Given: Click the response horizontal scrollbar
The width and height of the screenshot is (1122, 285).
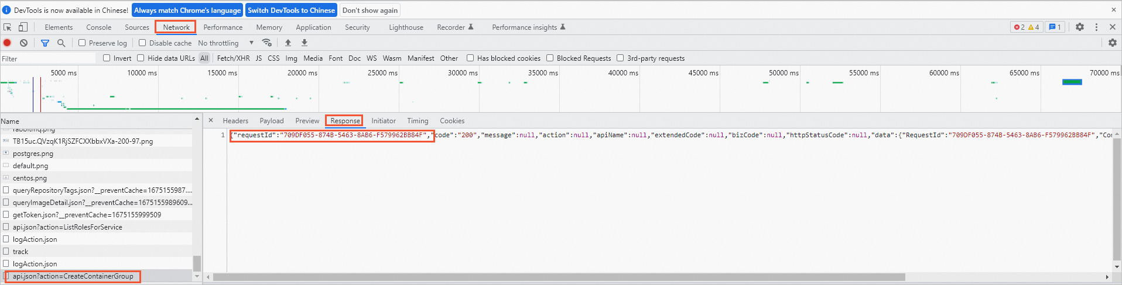Looking at the screenshot, I should point(559,277).
